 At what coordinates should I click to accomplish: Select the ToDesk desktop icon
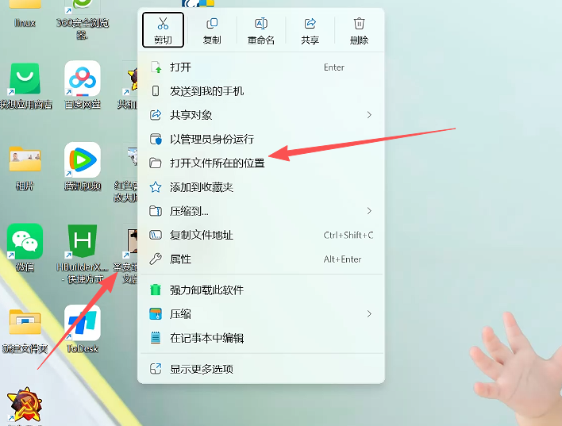(83, 329)
